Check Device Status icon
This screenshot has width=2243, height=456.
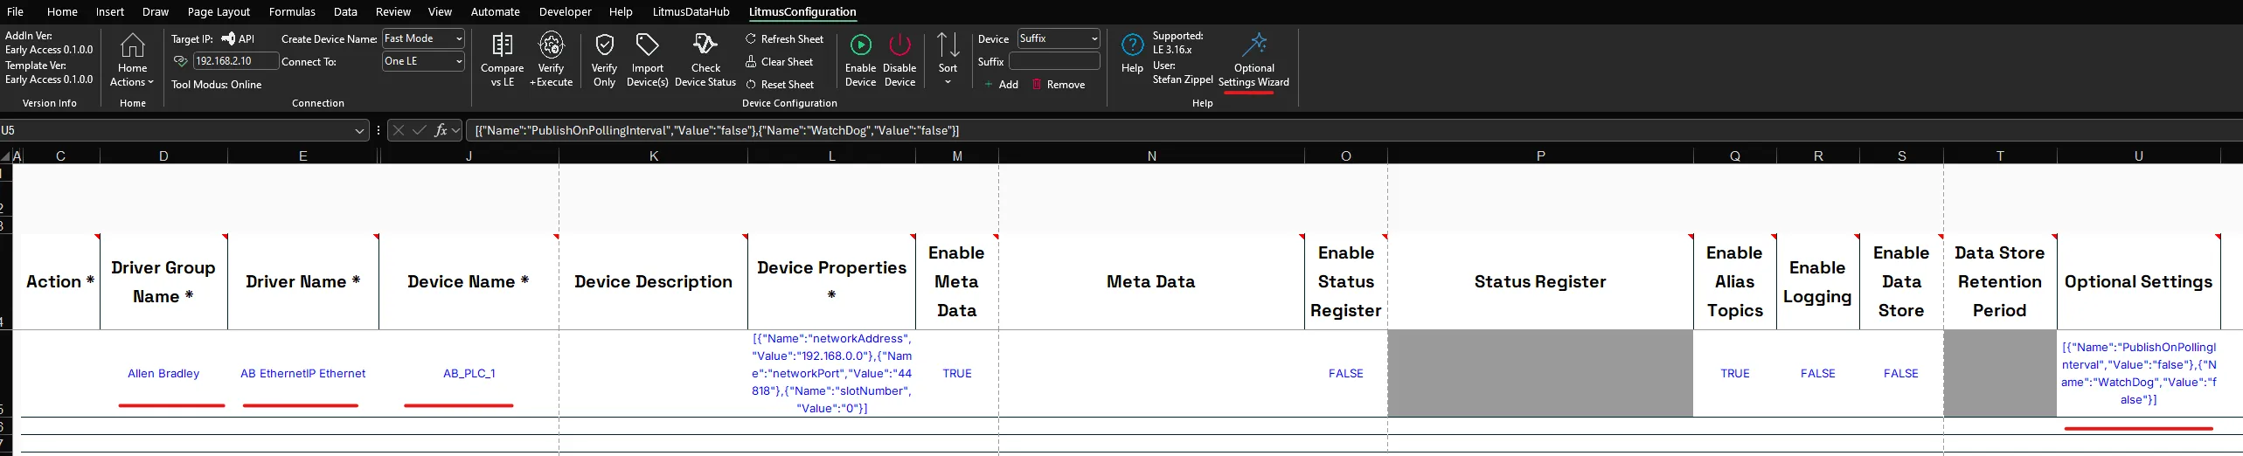pos(705,45)
